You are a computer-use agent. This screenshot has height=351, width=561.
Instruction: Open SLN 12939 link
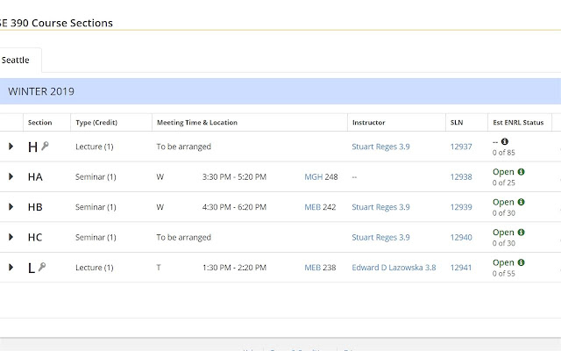click(x=461, y=207)
